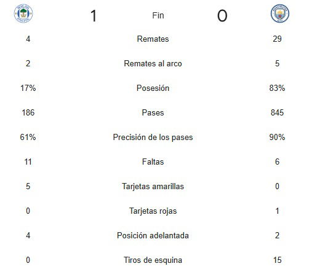312x277 pixels.
Task: Select Precisión de los pases label
Action: coord(153,137)
